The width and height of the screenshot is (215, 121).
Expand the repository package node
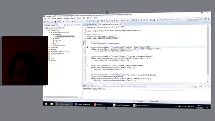[51, 41]
